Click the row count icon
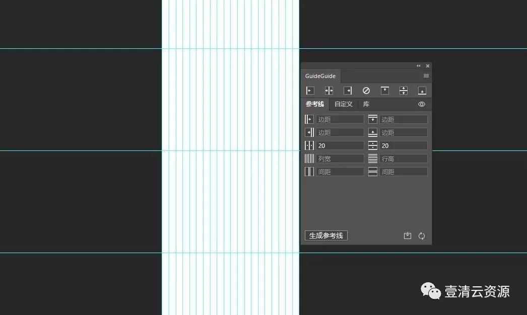 pos(373,145)
